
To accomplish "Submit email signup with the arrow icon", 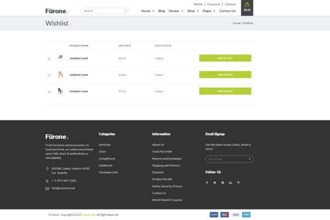I will coord(249,159).
